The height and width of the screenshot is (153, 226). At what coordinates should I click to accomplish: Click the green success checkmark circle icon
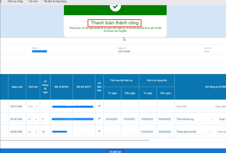(x=115, y=7)
